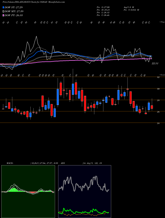Select the 'DOW MT: 27.39' legend label

pyautogui.click(x=14, y=12)
